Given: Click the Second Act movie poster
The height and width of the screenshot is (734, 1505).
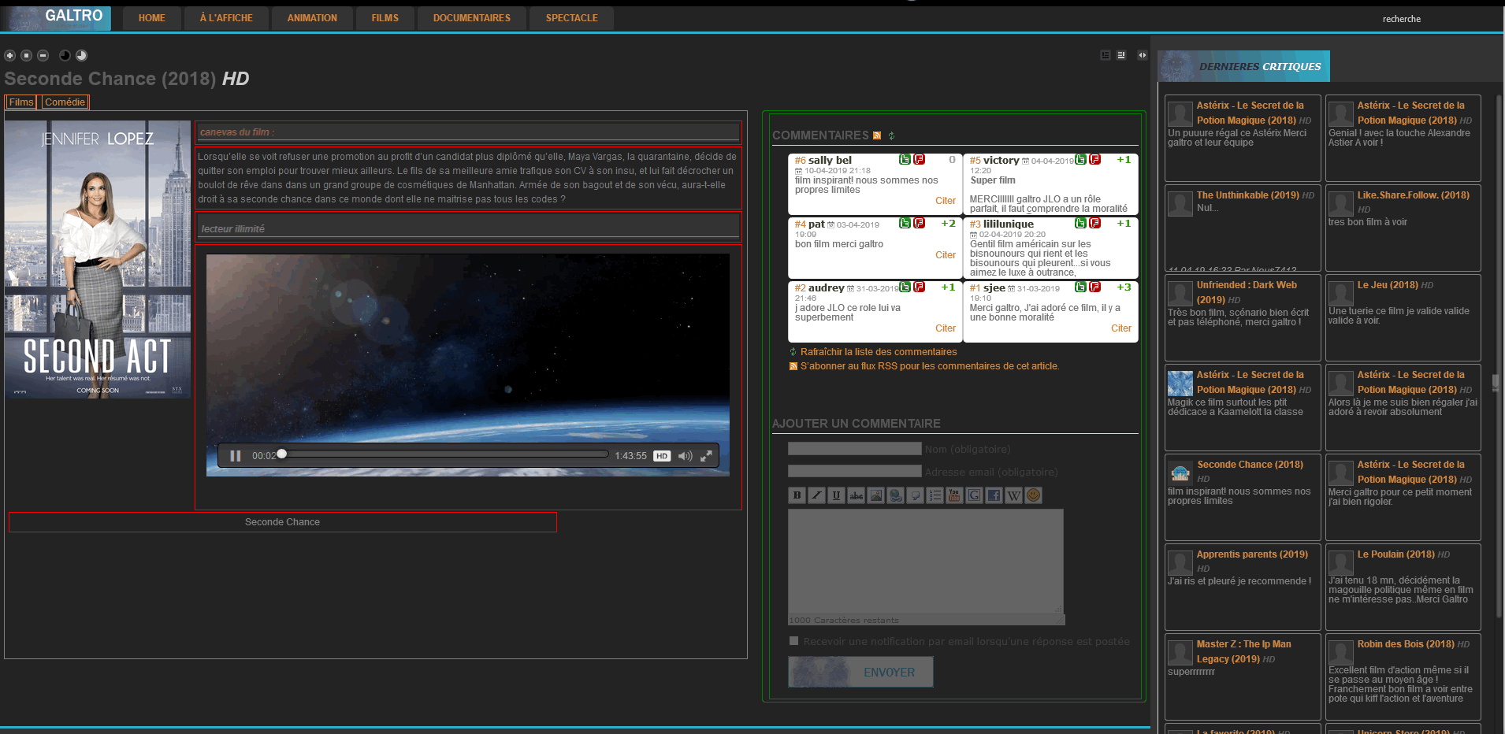Looking at the screenshot, I should point(98,259).
